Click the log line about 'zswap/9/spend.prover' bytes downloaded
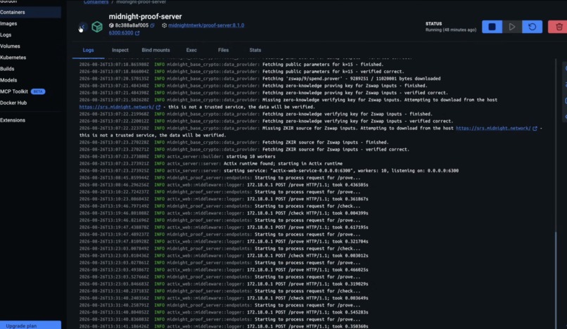 pos(260,79)
